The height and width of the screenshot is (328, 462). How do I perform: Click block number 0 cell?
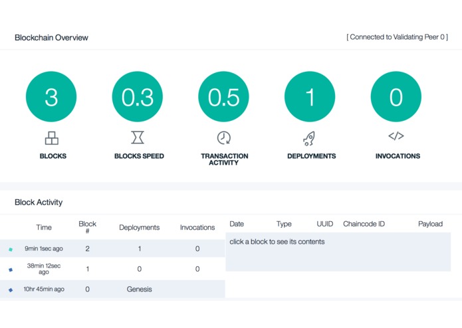(88, 289)
